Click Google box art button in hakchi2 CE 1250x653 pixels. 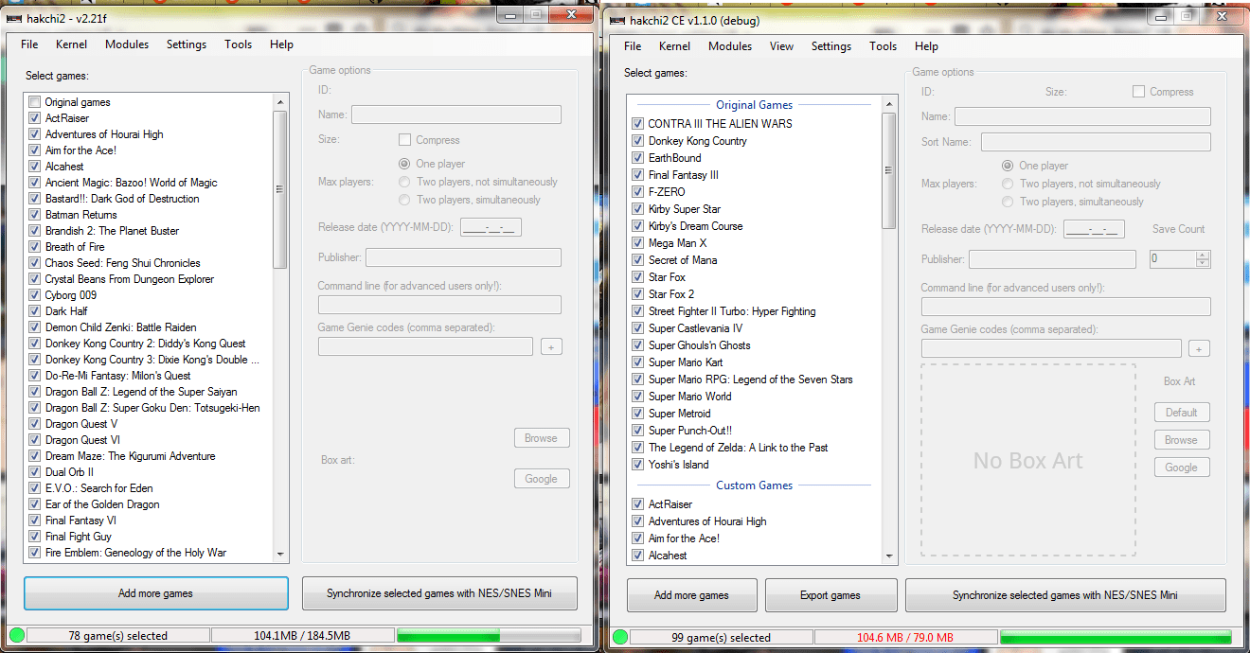1182,468
